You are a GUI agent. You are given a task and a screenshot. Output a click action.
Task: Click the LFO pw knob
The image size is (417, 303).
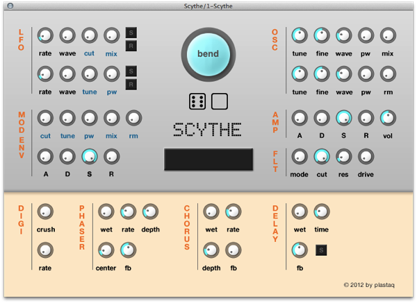[111, 74]
